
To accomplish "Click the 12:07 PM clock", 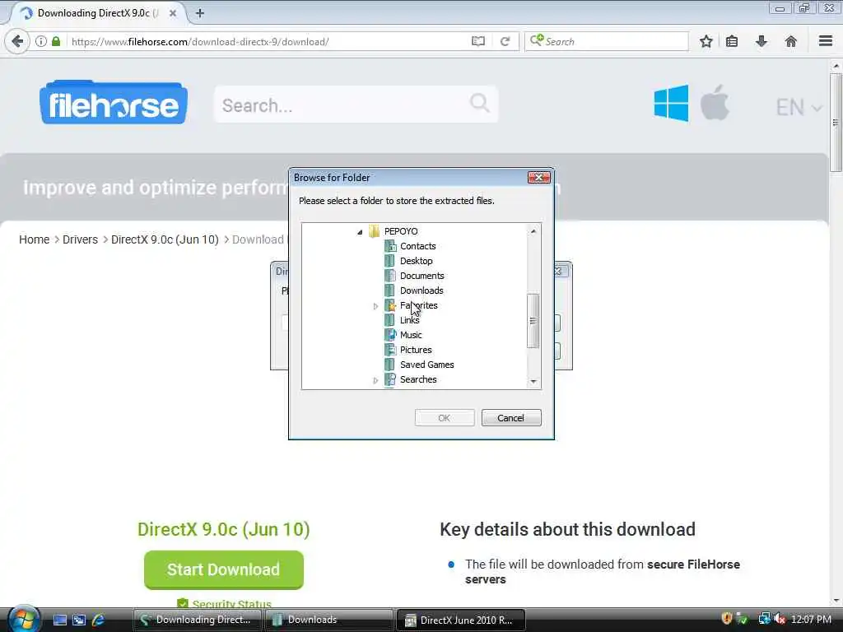I will point(812,620).
